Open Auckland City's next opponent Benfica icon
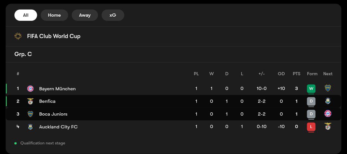Viewport: 347px width, 154px height. click(328, 126)
